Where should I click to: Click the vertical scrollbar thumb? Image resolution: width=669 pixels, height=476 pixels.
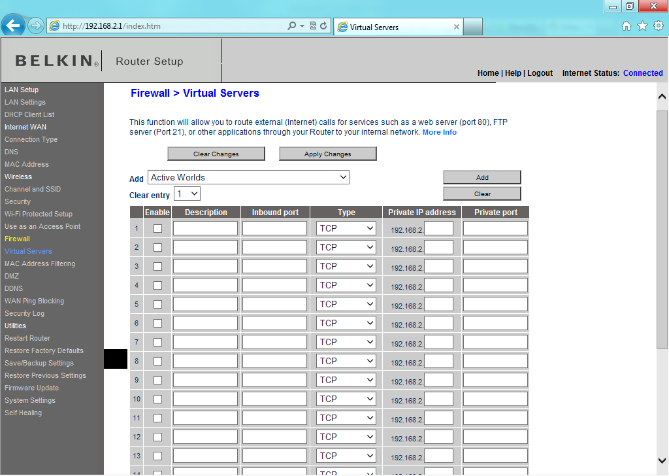662,229
